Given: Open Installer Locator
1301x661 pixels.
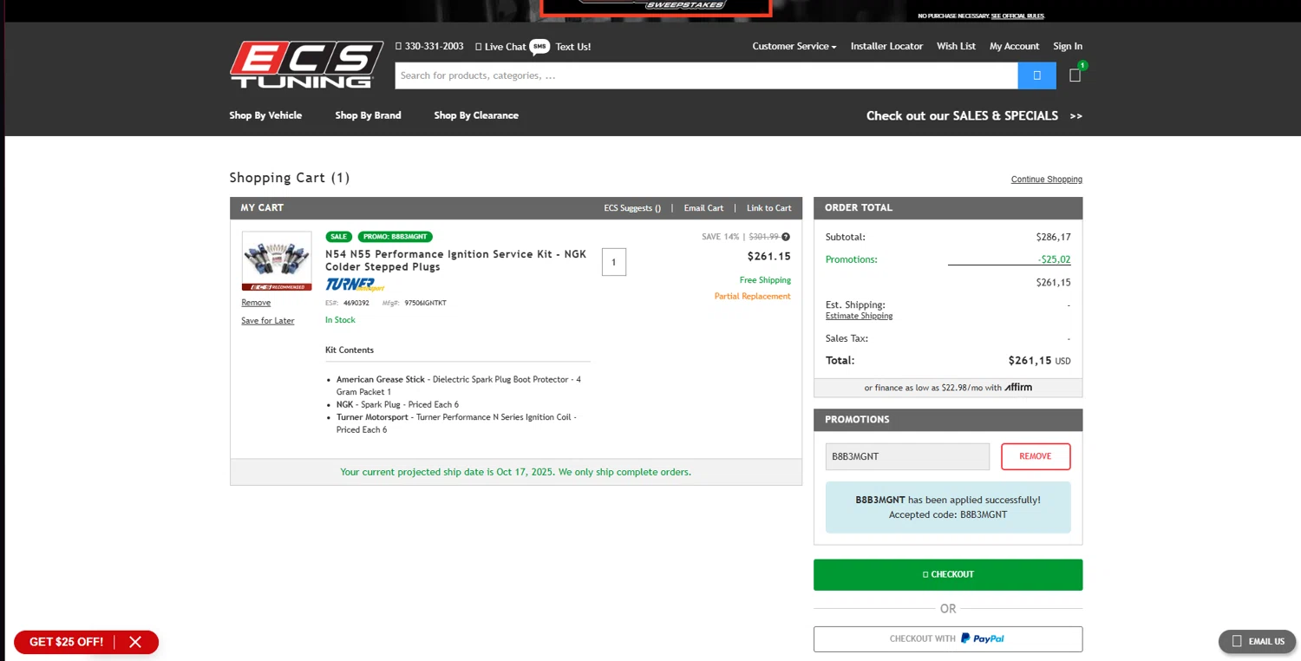Looking at the screenshot, I should [x=886, y=46].
